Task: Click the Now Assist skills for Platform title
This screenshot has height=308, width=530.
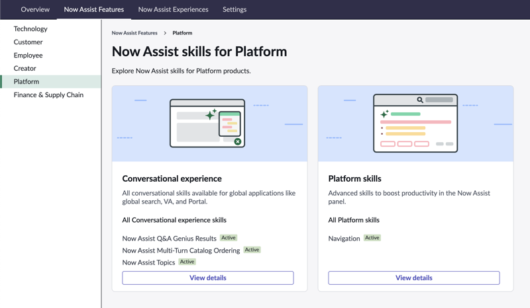Action: 199,52
